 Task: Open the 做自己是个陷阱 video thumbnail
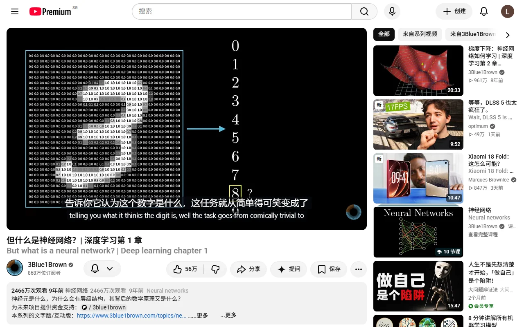coord(418,286)
